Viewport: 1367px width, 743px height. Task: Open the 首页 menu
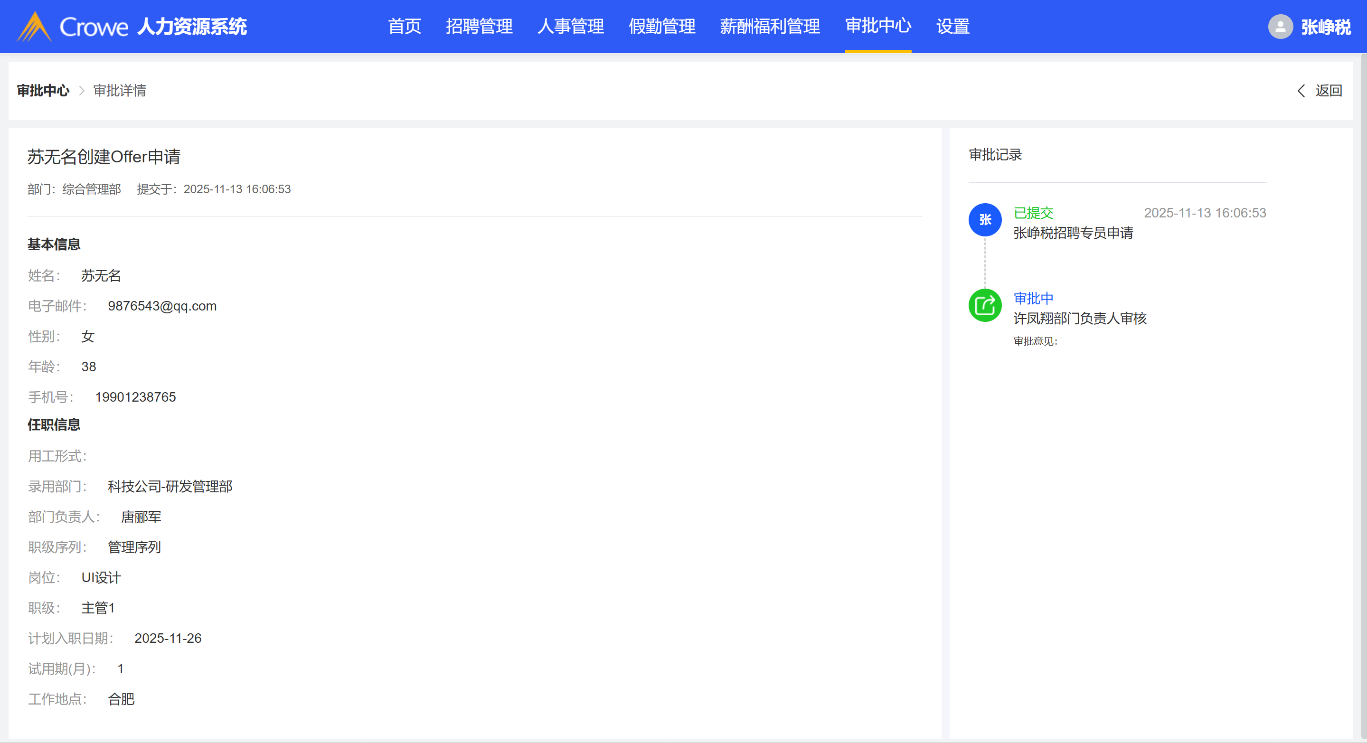pos(405,27)
